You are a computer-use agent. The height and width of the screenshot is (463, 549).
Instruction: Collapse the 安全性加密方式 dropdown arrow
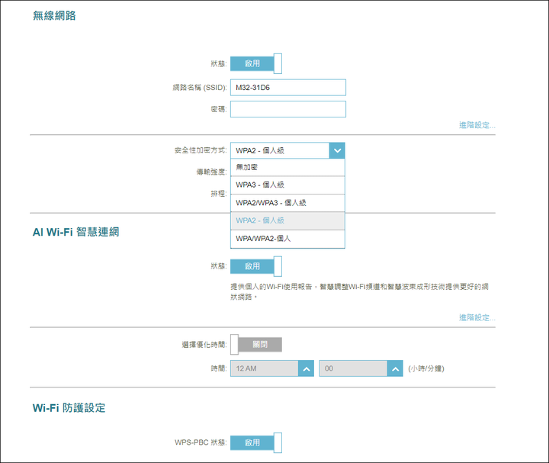click(337, 150)
